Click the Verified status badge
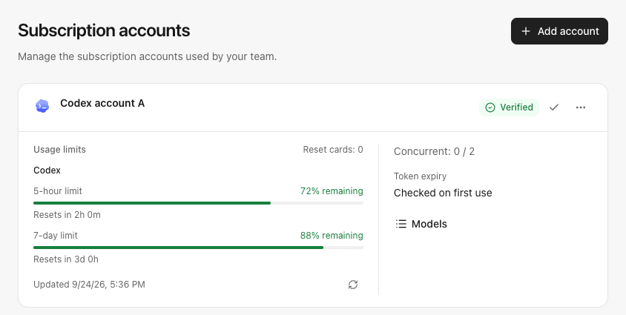The width and height of the screenshot is (626, 315). click(x=509, y=107)
